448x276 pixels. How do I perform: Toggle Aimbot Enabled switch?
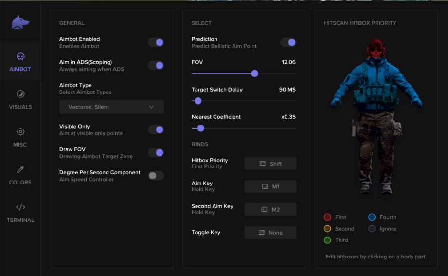(156, 43)
